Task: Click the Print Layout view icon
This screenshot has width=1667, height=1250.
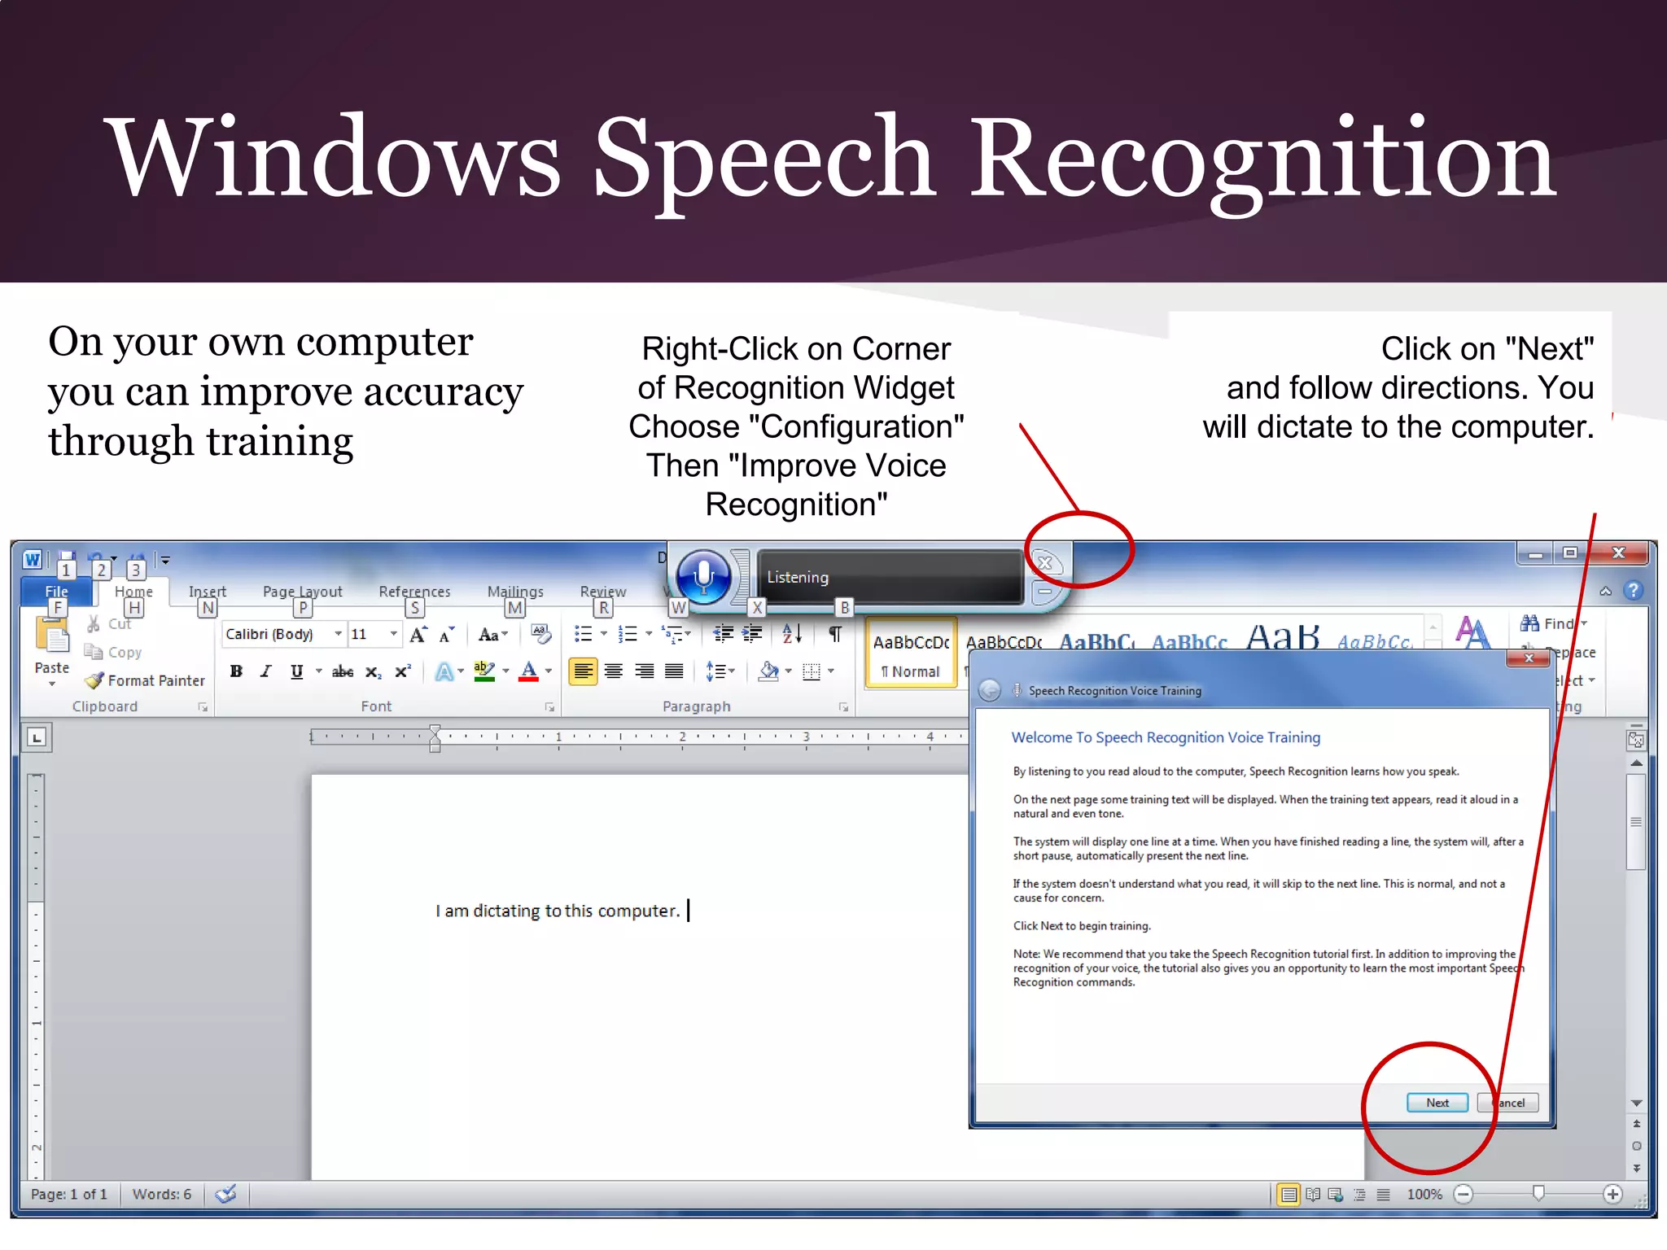Action: click(1289, 1194)
